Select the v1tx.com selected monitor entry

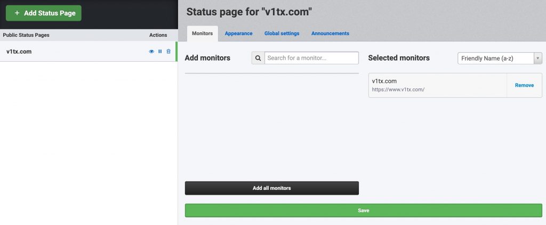(x=437, y=86)
